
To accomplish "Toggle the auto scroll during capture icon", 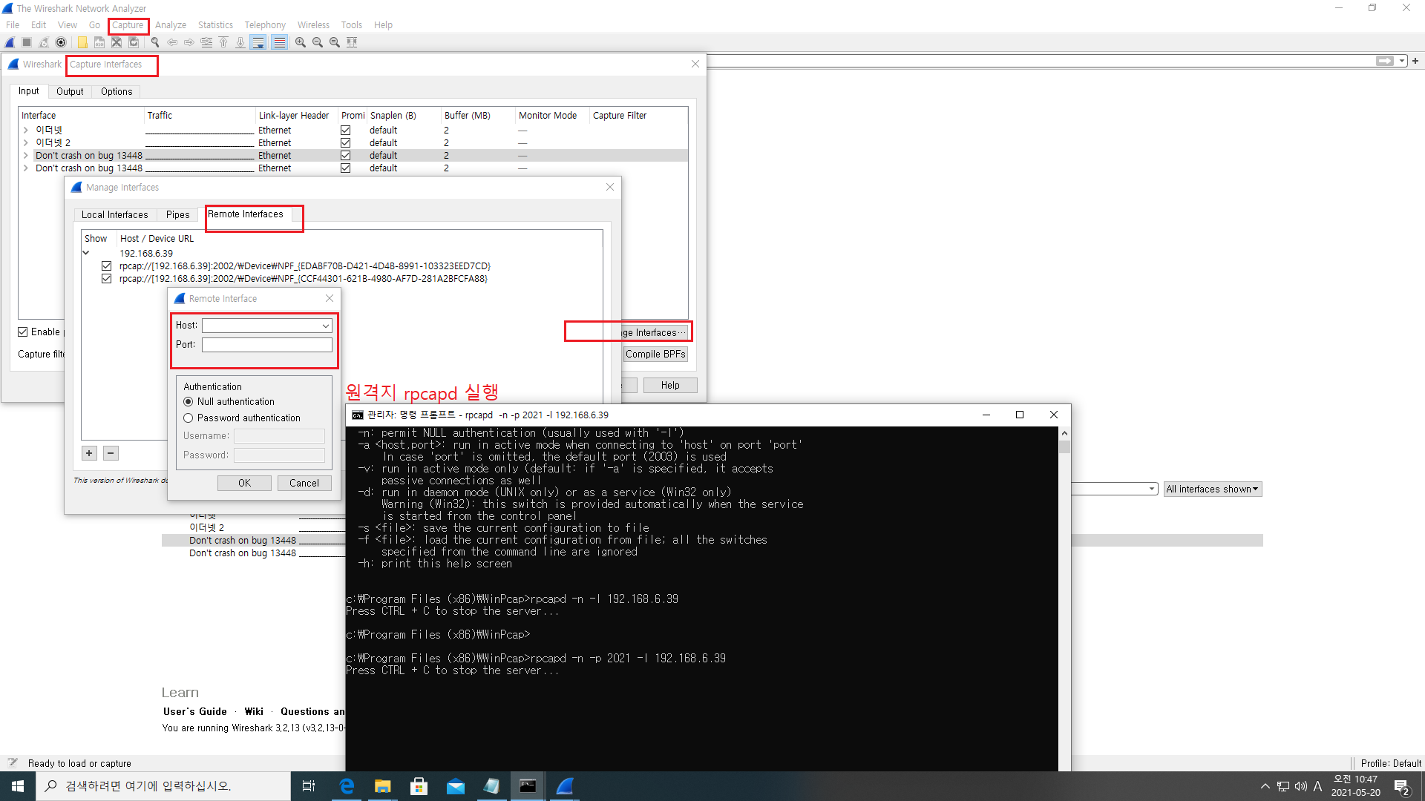I will pos(258,42).
